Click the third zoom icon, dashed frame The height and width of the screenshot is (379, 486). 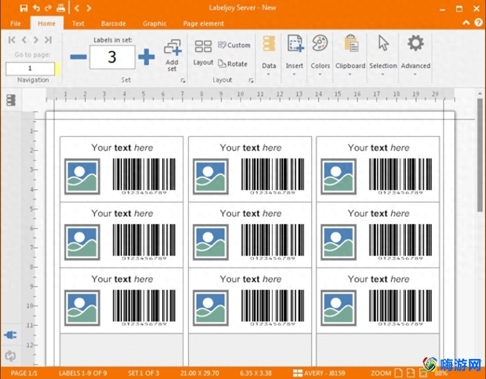click(423, 373)
